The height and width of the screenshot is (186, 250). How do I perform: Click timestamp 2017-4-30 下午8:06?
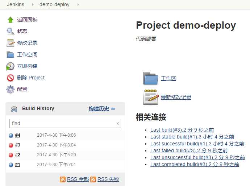(57, 135)
